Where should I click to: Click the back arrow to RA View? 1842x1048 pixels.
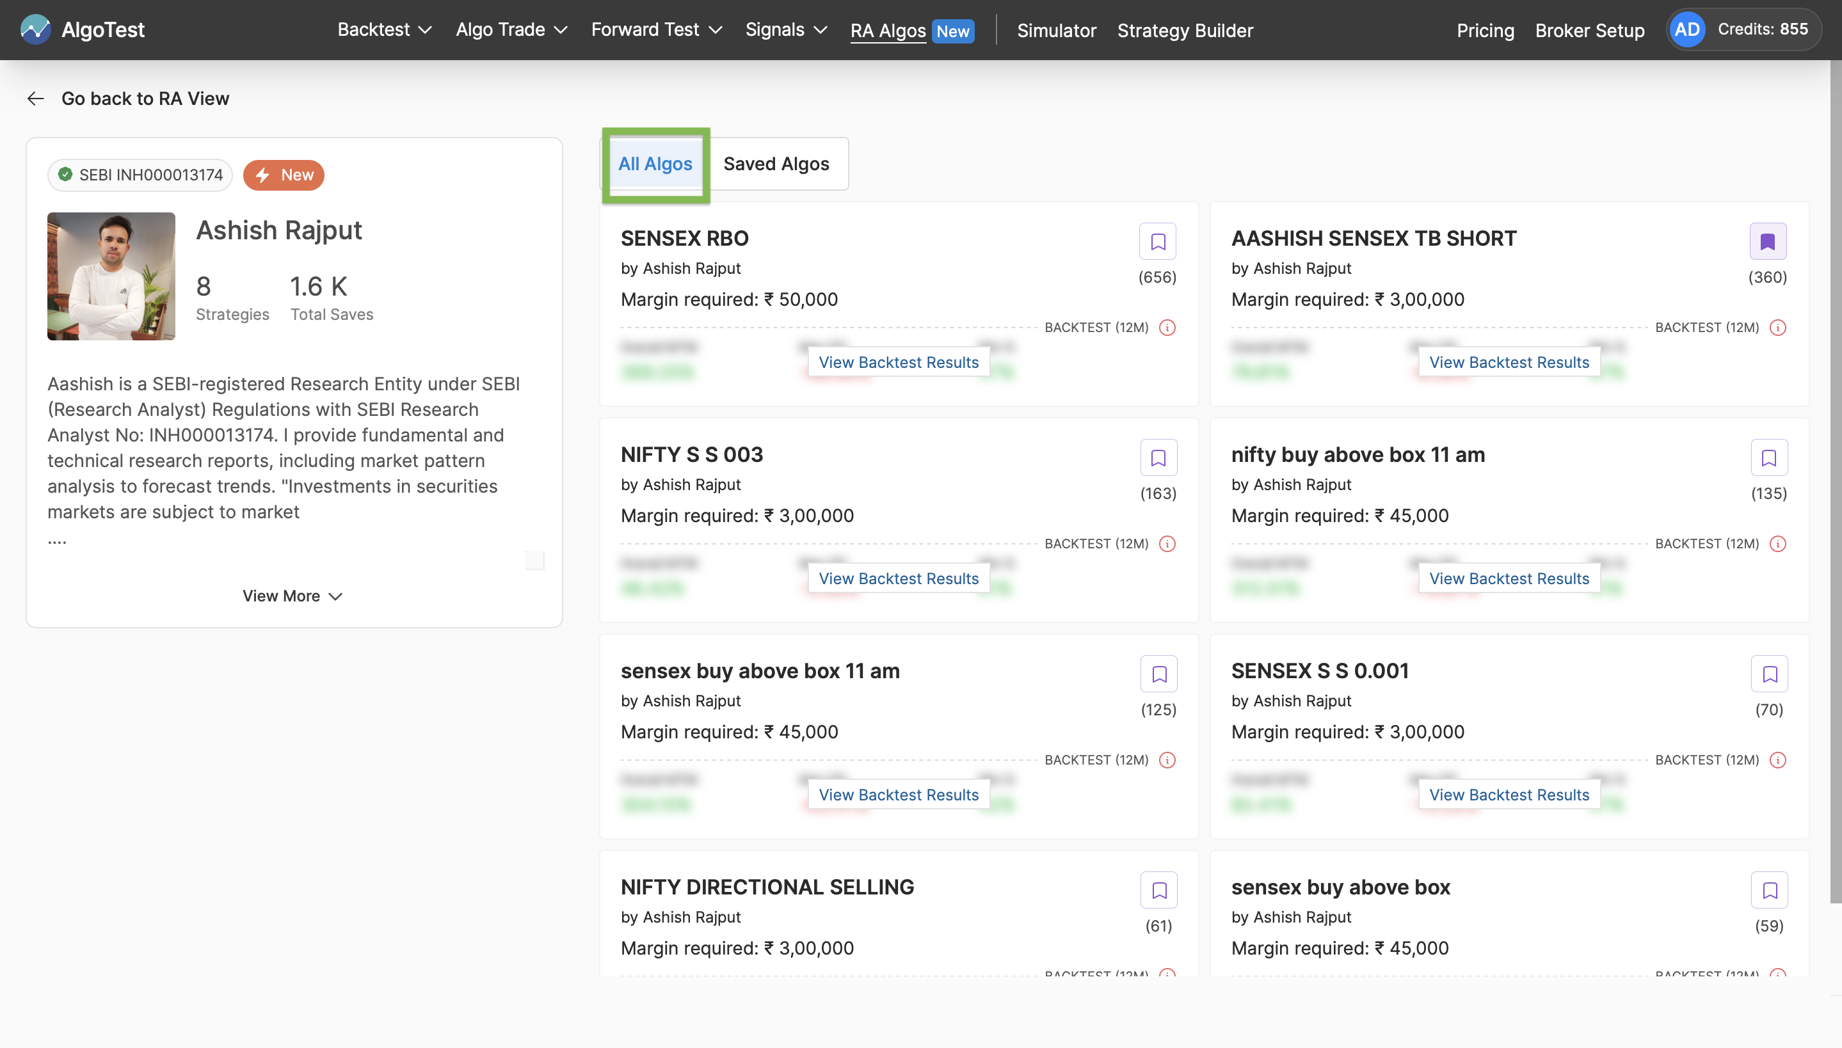pyautogui.click(x=35, y=99)
